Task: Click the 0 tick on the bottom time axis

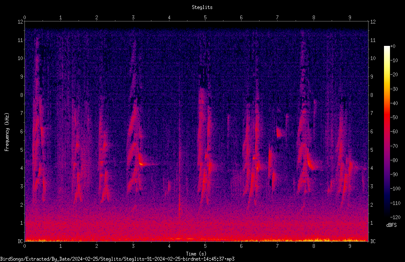Action: (24, 246)
